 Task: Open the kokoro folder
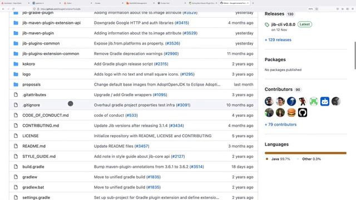pos(28,64)
